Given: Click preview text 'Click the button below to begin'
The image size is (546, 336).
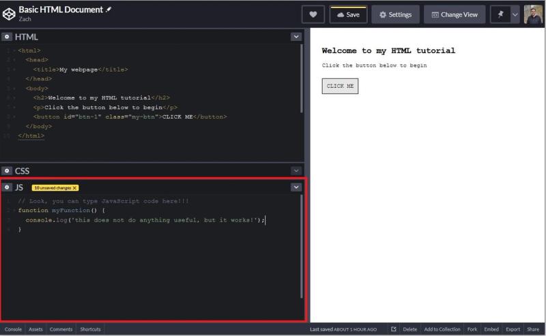Looking at the screenshot, I should [374, 65].
